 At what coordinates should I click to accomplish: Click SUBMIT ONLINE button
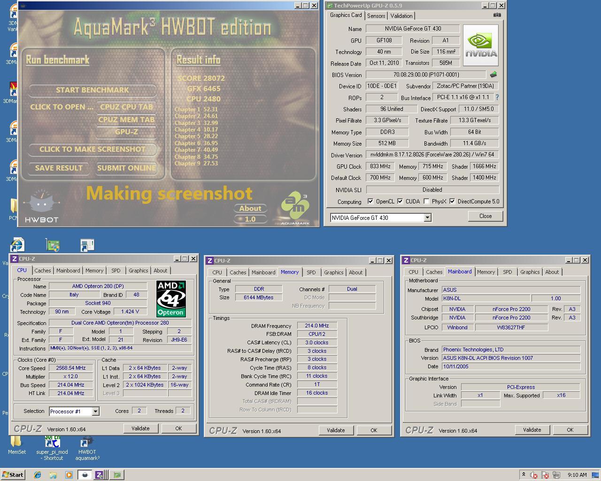126,168
